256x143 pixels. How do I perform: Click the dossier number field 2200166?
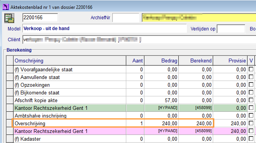40,18
